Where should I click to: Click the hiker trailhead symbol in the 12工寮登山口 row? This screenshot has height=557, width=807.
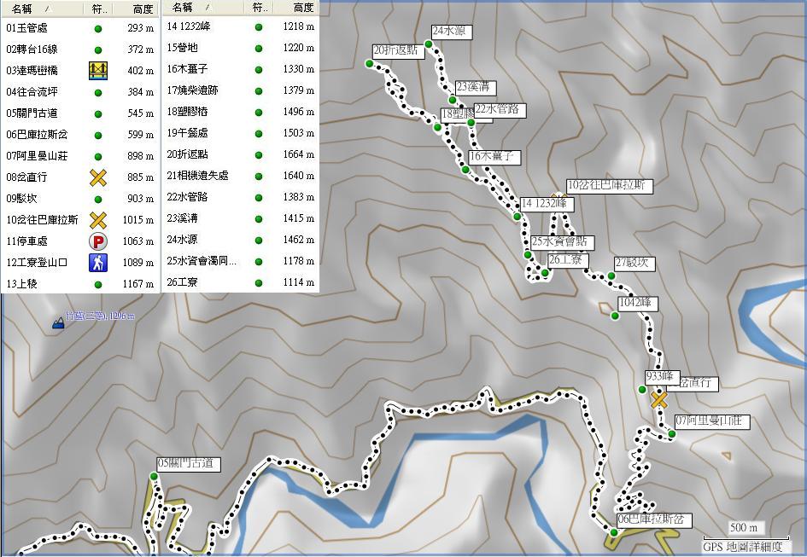coord(98,263)
